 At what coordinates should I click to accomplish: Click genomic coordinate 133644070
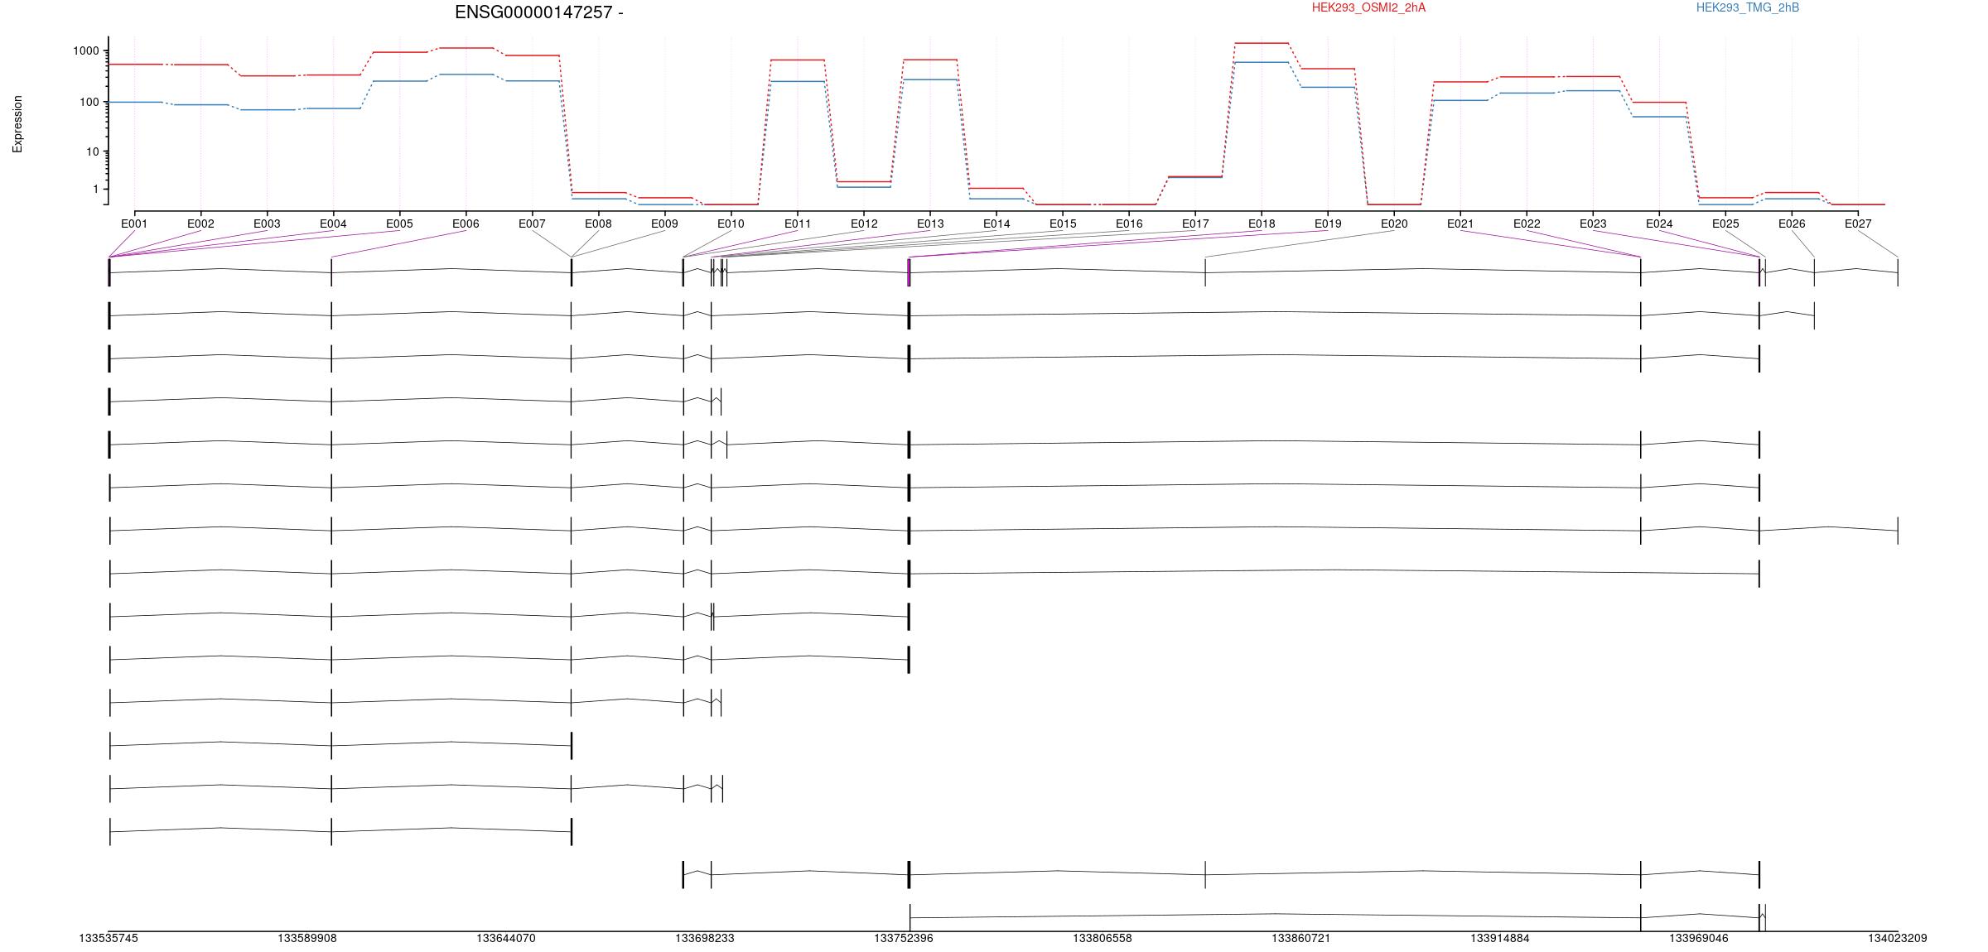pos(506,938)
